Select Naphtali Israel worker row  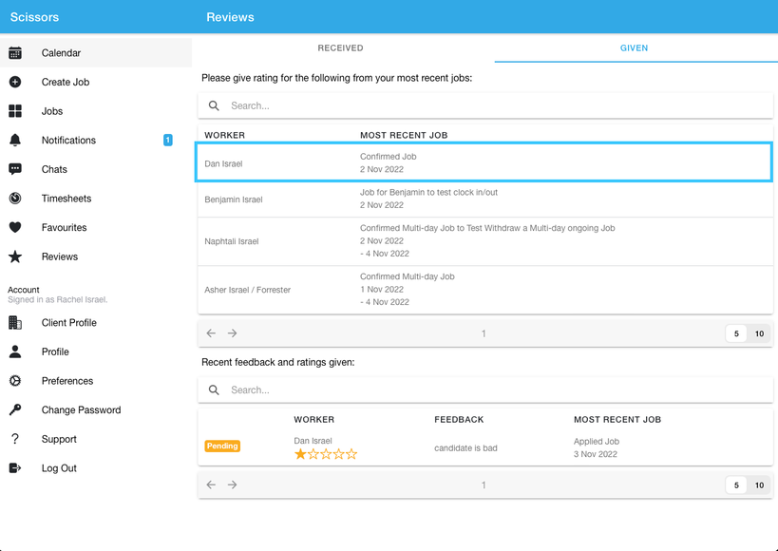[485, 241]
